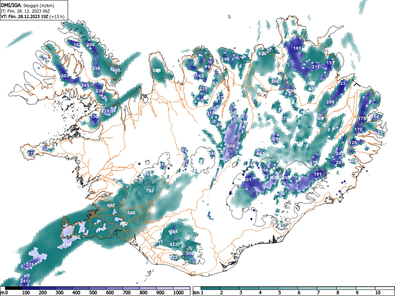Click visibility value 492 on the map
This screenshot has width=395, height=296.
111,205
